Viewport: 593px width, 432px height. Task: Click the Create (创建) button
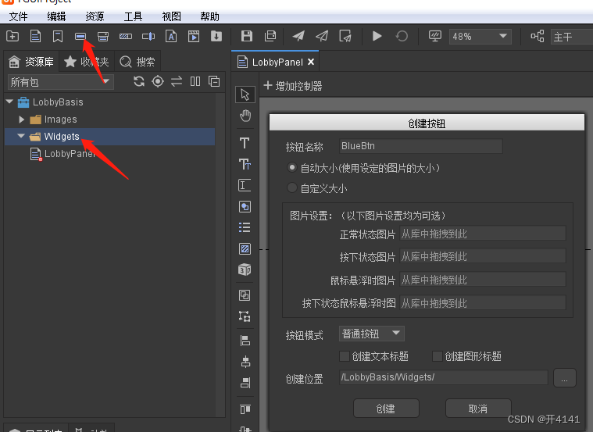point(386,409)
